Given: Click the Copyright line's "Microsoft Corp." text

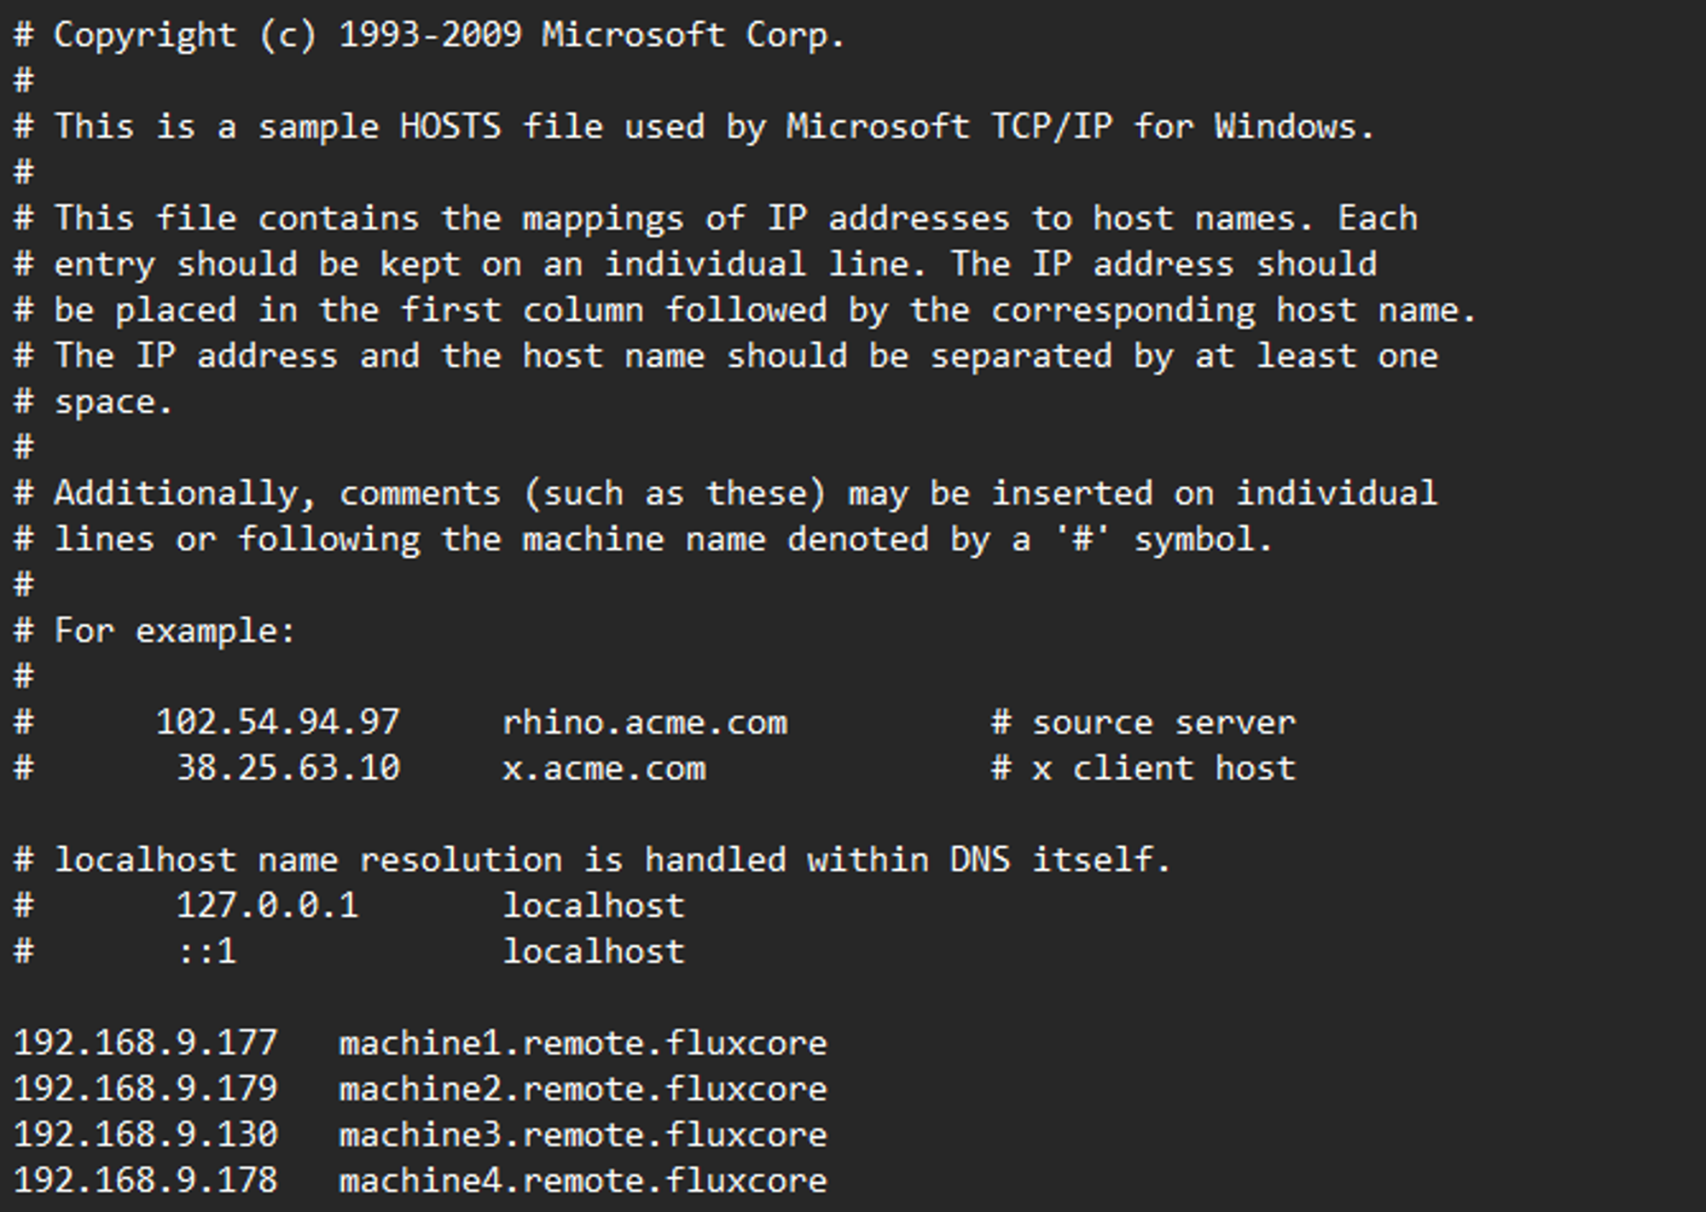Looking at the screenshot, I should click(x=693, y=36).
